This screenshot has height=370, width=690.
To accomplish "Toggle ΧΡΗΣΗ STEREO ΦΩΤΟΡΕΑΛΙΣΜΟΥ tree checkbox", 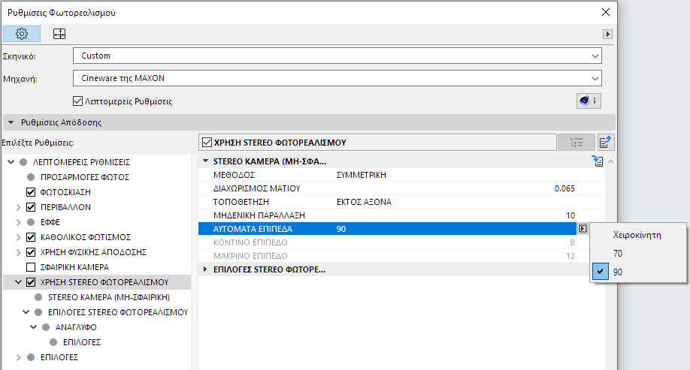I will tap(31, 282).
